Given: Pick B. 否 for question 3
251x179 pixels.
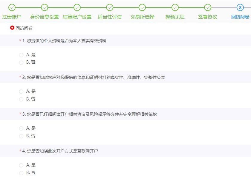Looking at the screenshot, I should coord(21,136).
